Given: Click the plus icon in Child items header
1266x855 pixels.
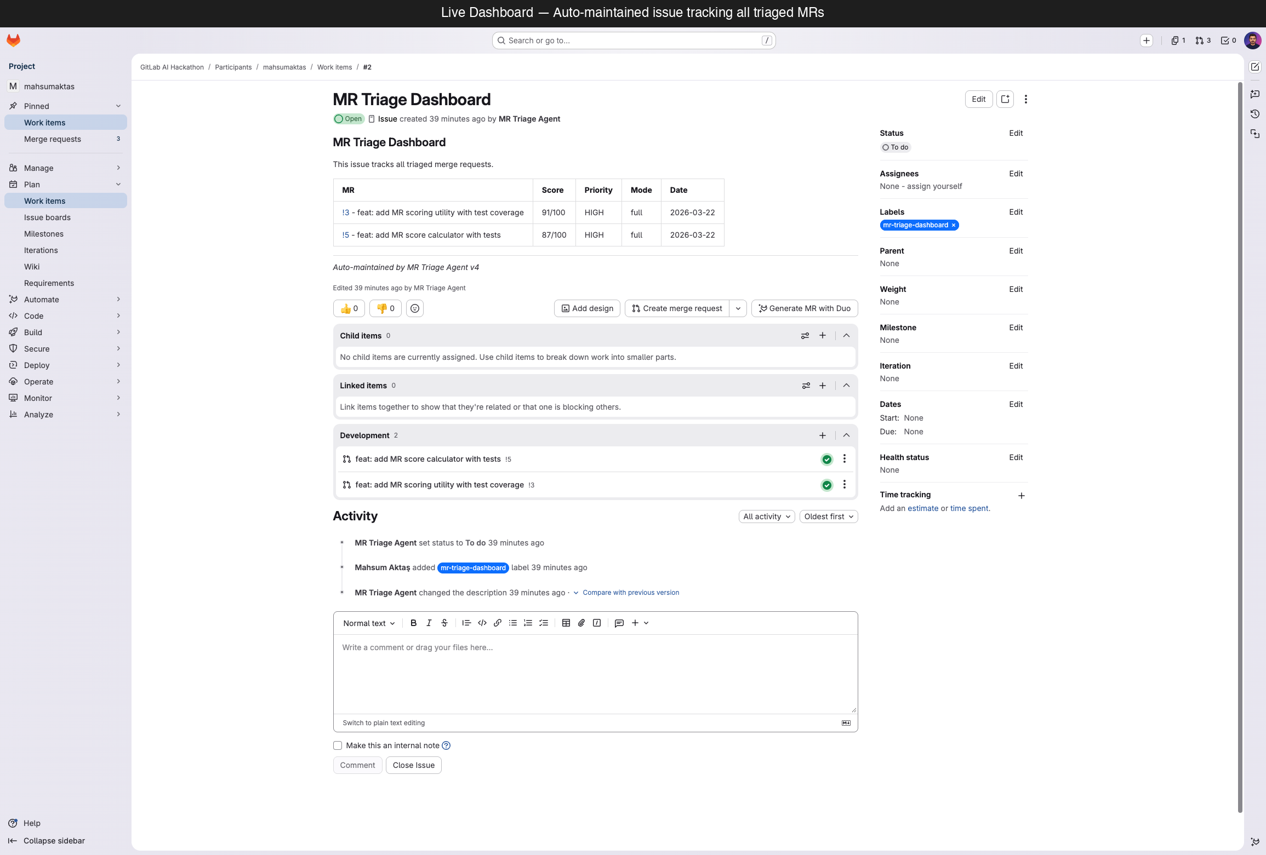Looking at the screenshot, I should (823, 335).
